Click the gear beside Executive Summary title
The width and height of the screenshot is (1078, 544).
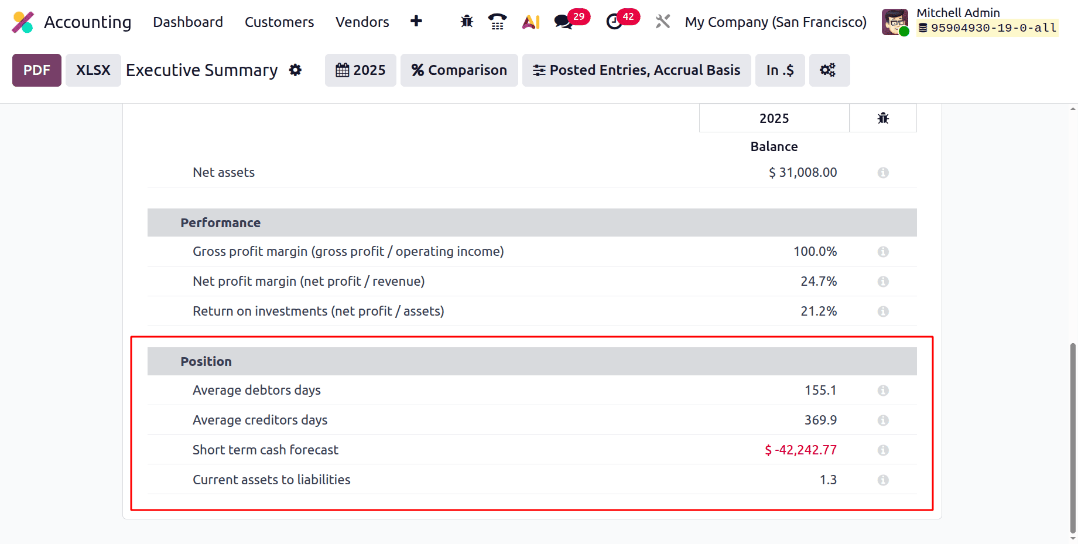coord(296,70)
